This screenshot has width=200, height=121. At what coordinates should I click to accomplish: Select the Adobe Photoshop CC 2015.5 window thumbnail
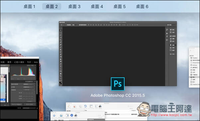tap(118, 54)
